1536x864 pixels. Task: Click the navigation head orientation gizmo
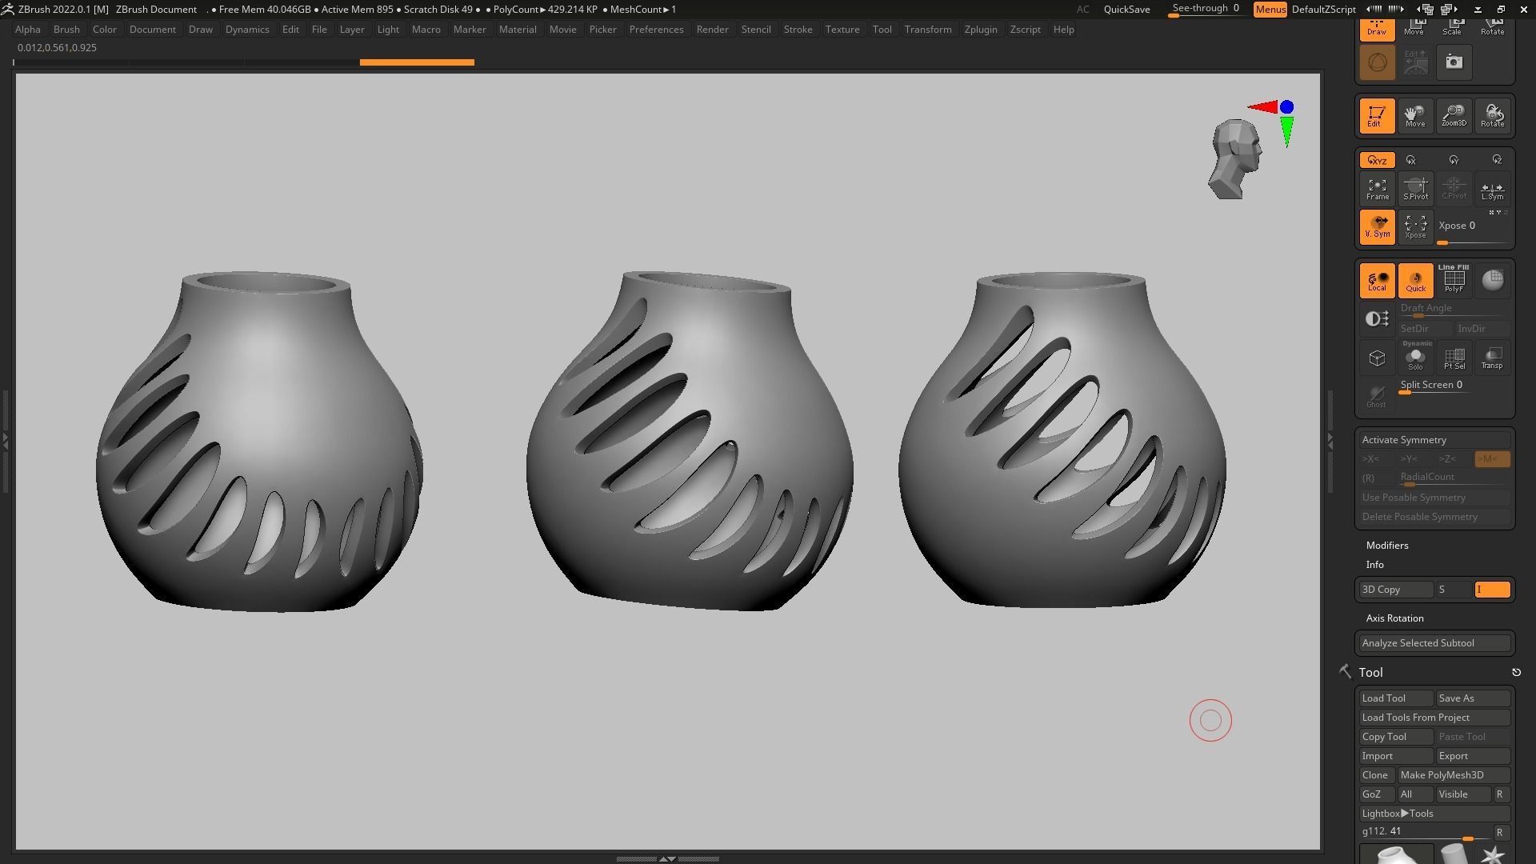pos(1235,158)
